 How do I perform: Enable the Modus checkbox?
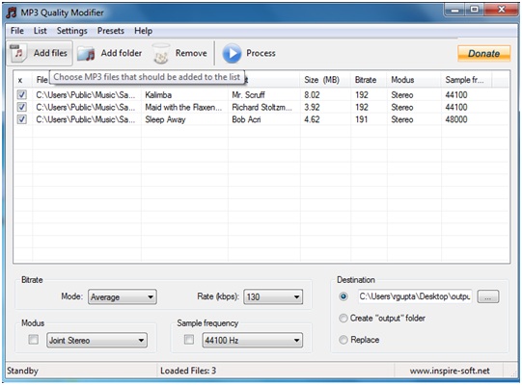[34, 340]
